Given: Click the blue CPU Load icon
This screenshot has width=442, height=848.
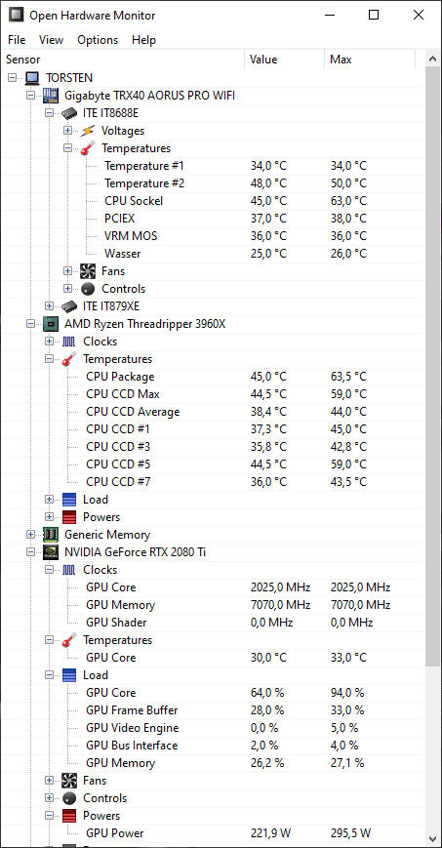Looking at the screenshot, I should 68,500.
